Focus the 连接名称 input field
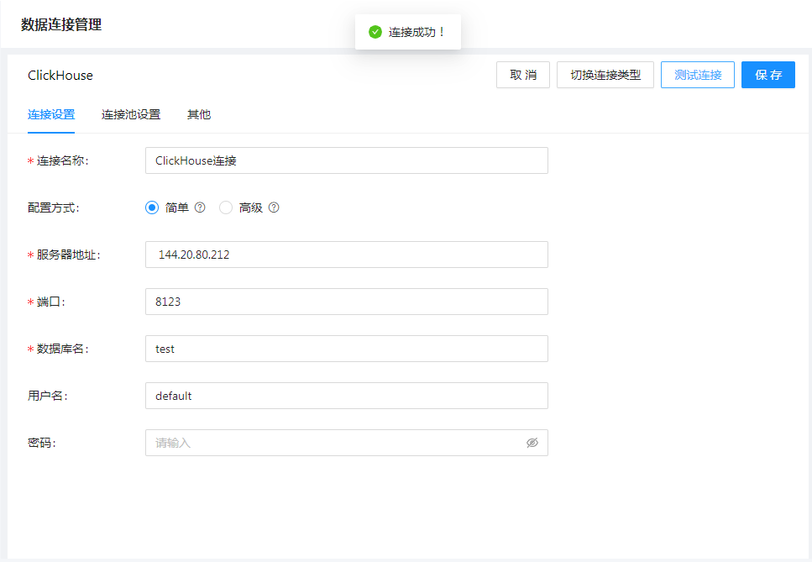 tap(346, 160)
